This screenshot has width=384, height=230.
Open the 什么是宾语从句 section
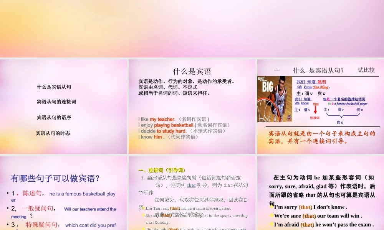click(x=54, y=87)
